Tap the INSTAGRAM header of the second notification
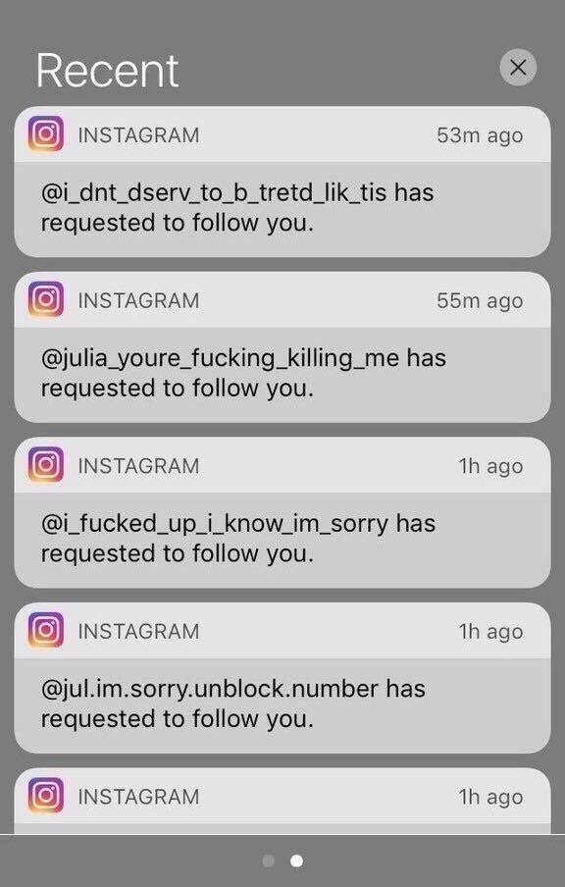Viewport: 565px width, 887px height. point(138,300)
